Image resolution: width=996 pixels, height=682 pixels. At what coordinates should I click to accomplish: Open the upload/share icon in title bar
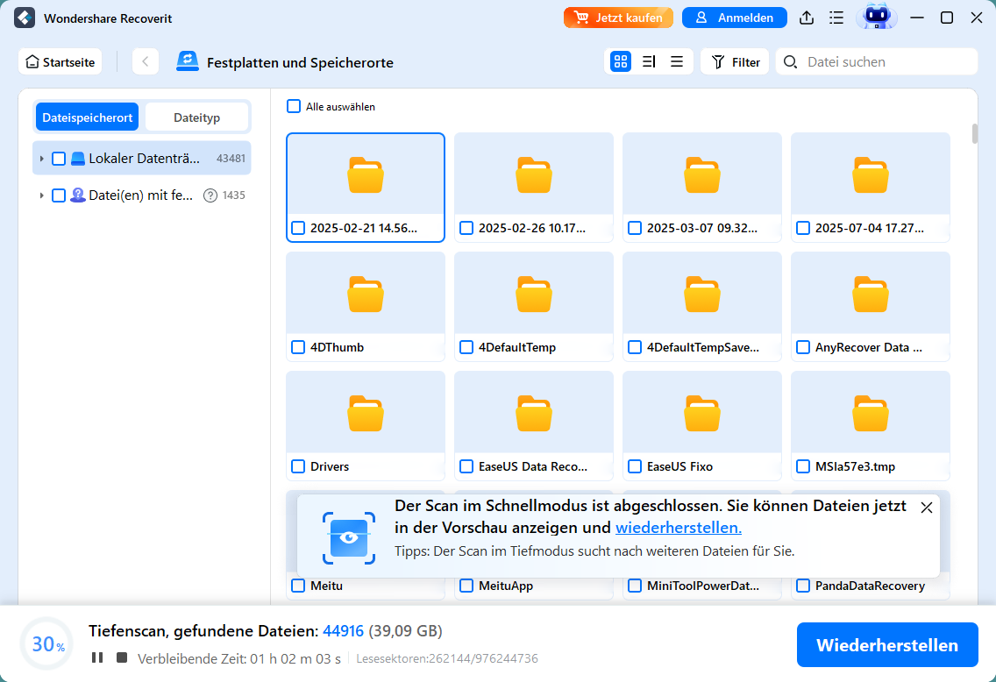coord(806,18)
